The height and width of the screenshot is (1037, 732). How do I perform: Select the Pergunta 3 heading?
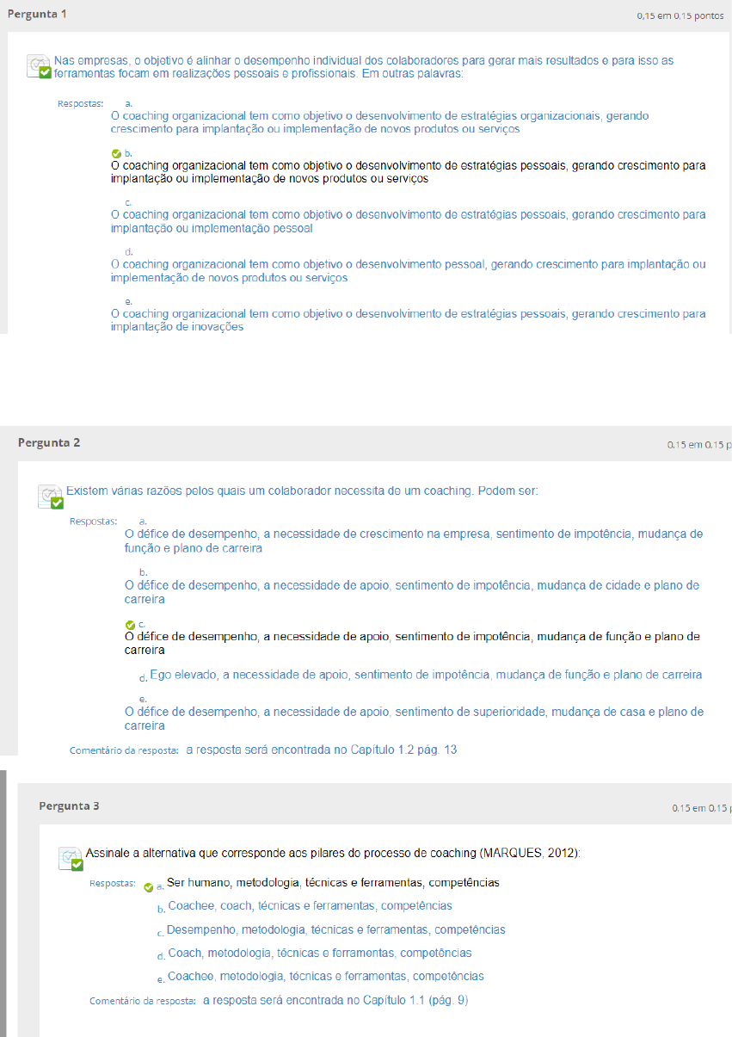(x=69, y=806)
